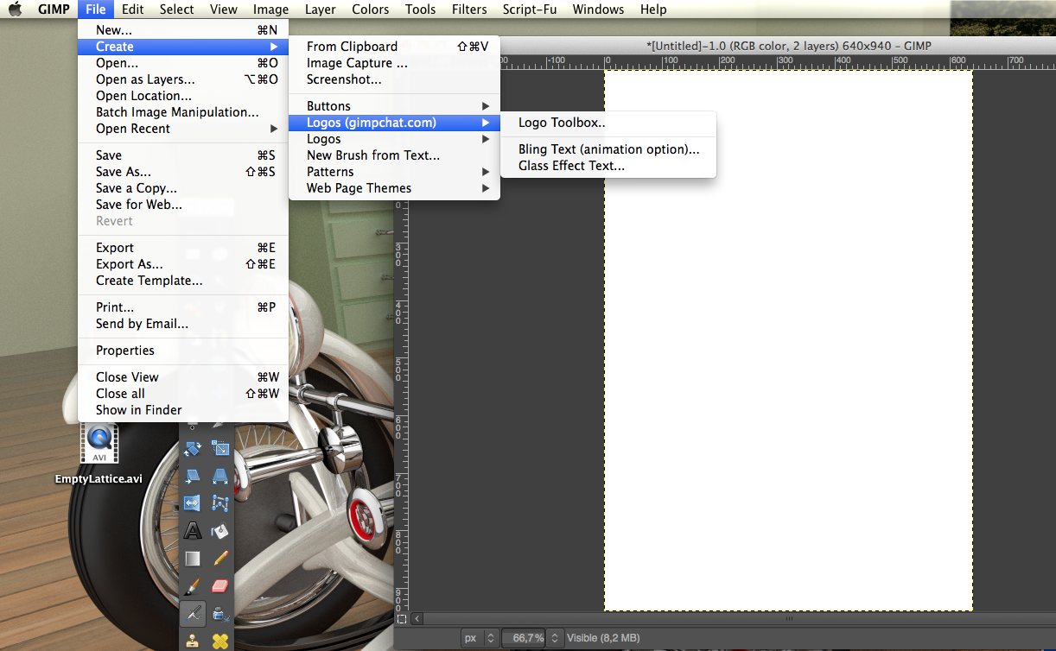Image resolution: width=1056 pixels, height=651 pixels.
Task: Open the Filters menu
Action: pyautogui.click(x=470, y=9)
